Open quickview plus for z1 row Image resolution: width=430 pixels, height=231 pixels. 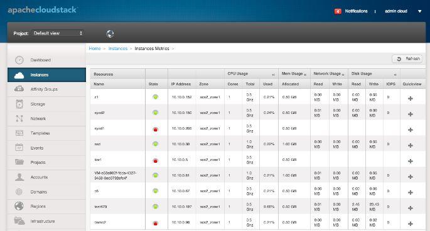[411, 98]
